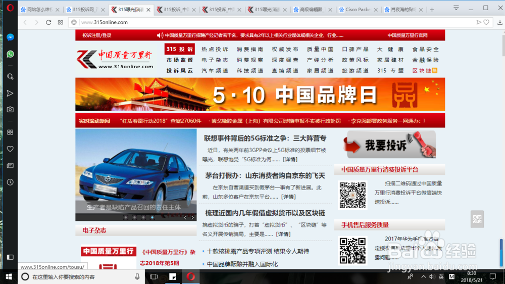The height and width of the screenshot is (284, 505).
Task: Open search from Opera sidebar
Action: point(10,76)
